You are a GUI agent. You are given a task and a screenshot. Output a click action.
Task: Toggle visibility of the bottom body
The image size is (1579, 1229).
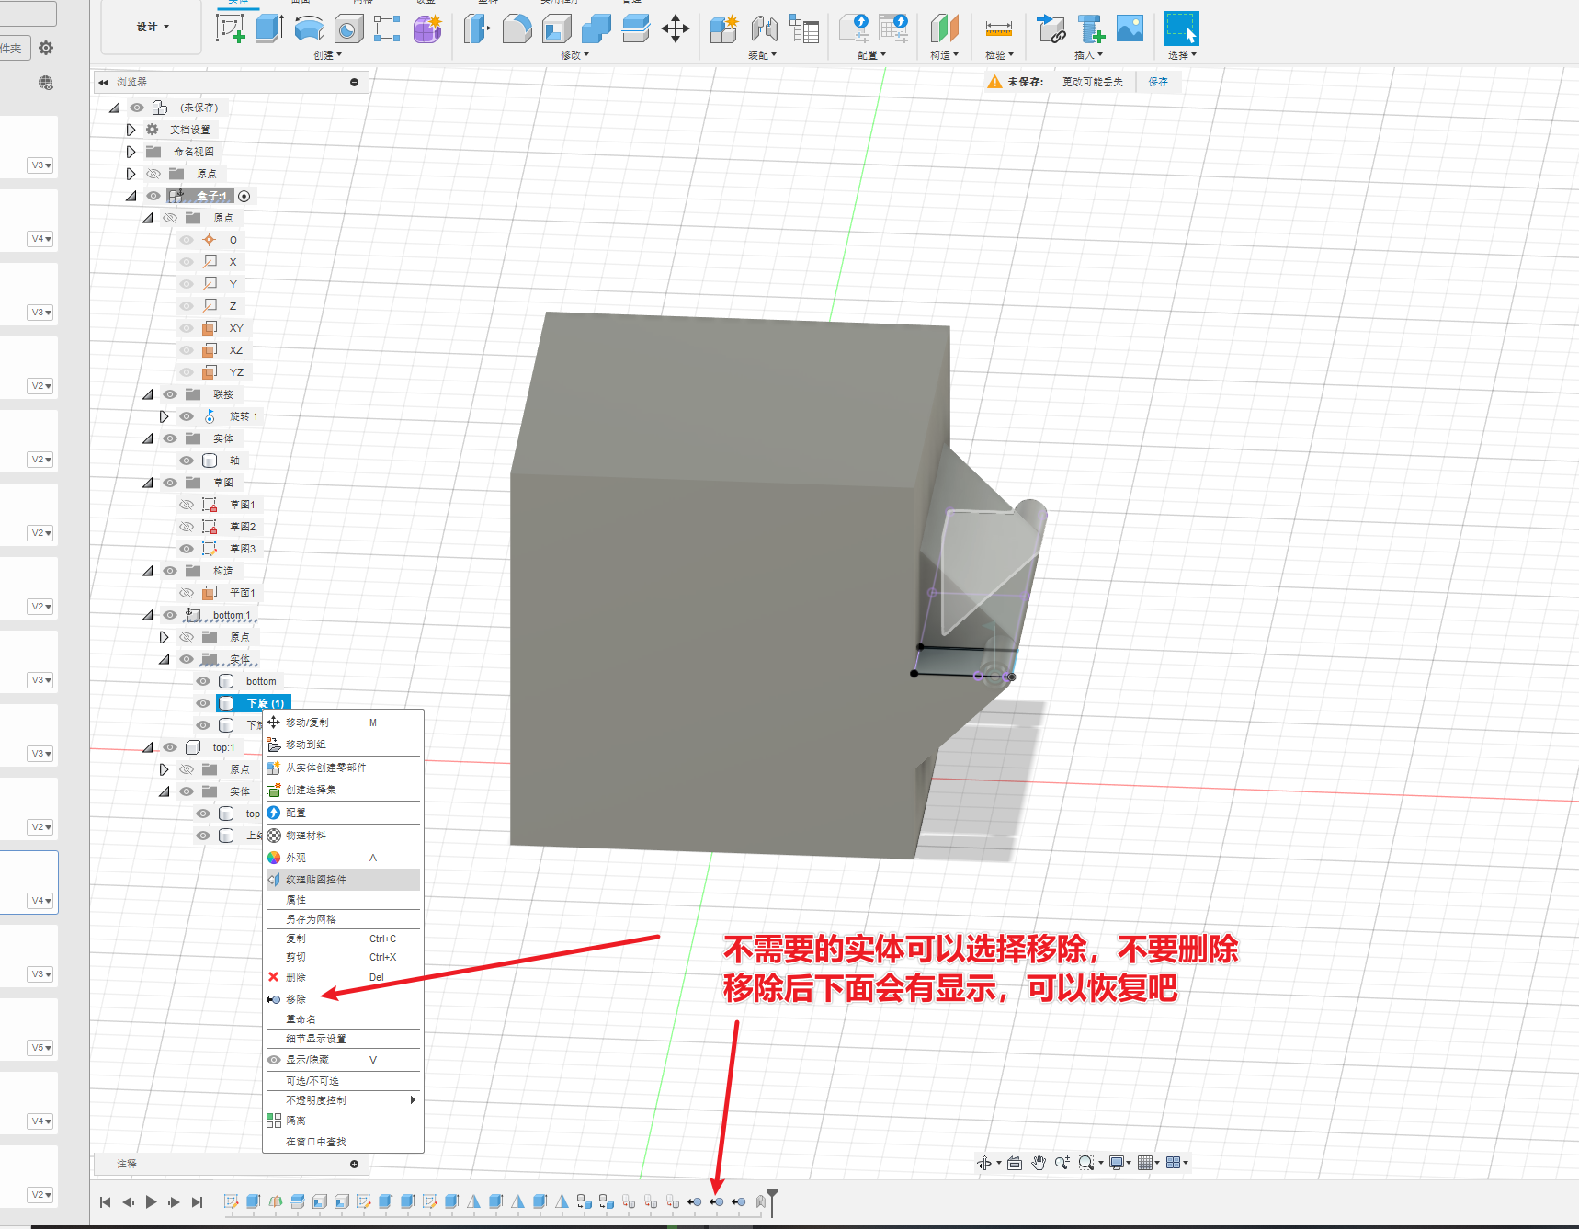[203, 681]
